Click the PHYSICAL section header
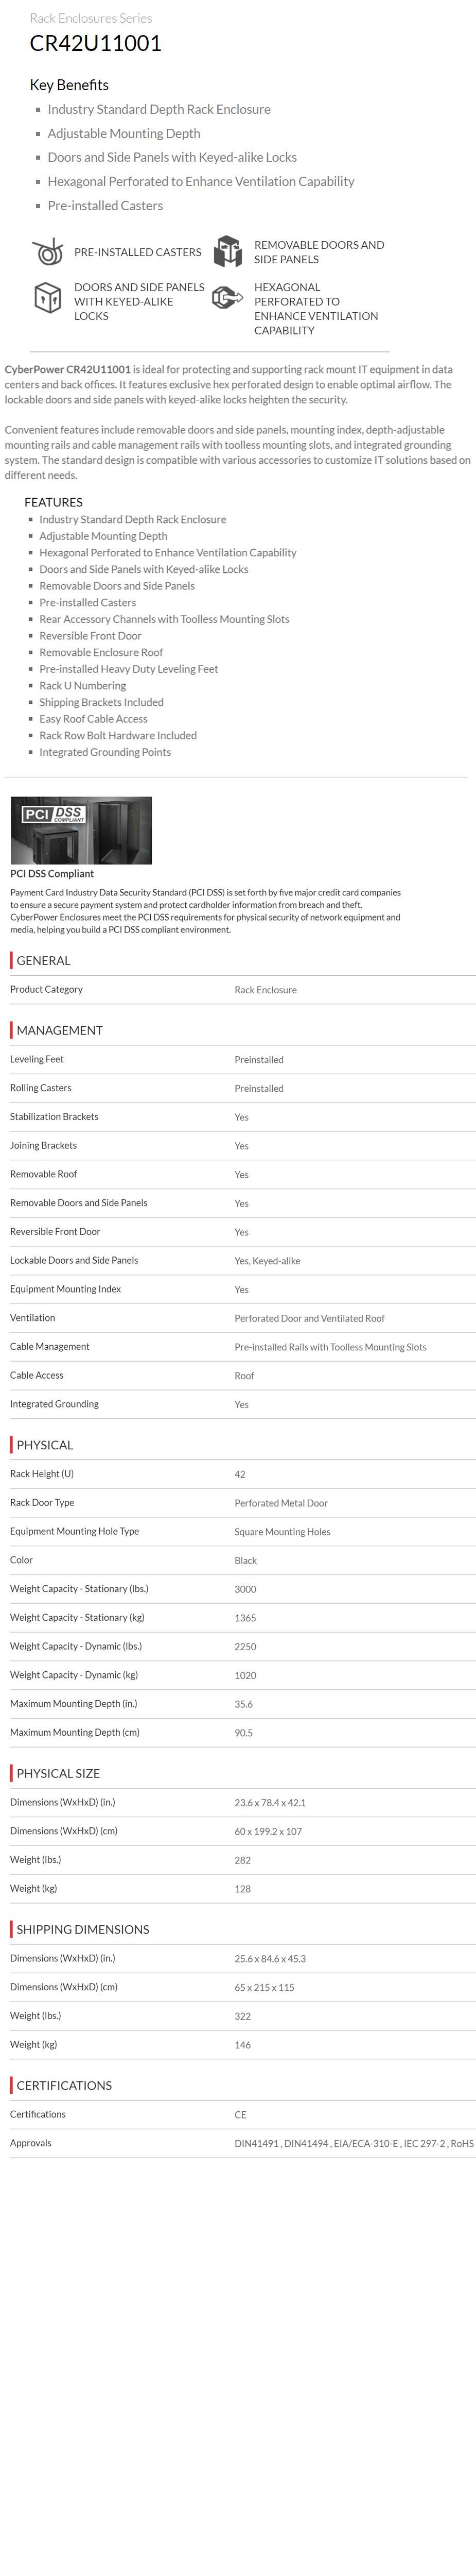Image resolution: width=476 pixels, height=2576 pixels. 44,1445
